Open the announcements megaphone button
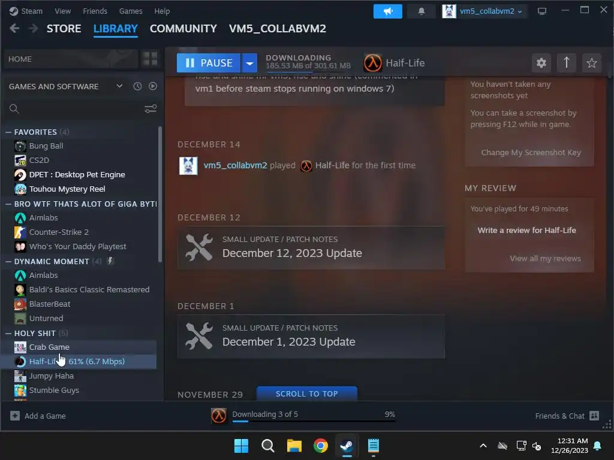This screenshot has width=614, height=460. pos(388,11)
